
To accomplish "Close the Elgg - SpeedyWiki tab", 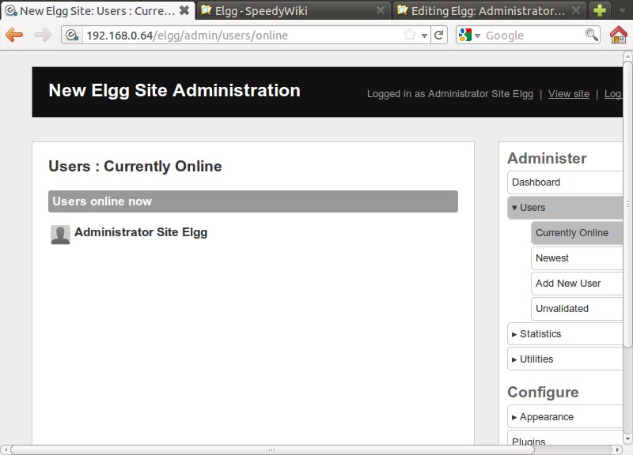I will tap(381, 10).
